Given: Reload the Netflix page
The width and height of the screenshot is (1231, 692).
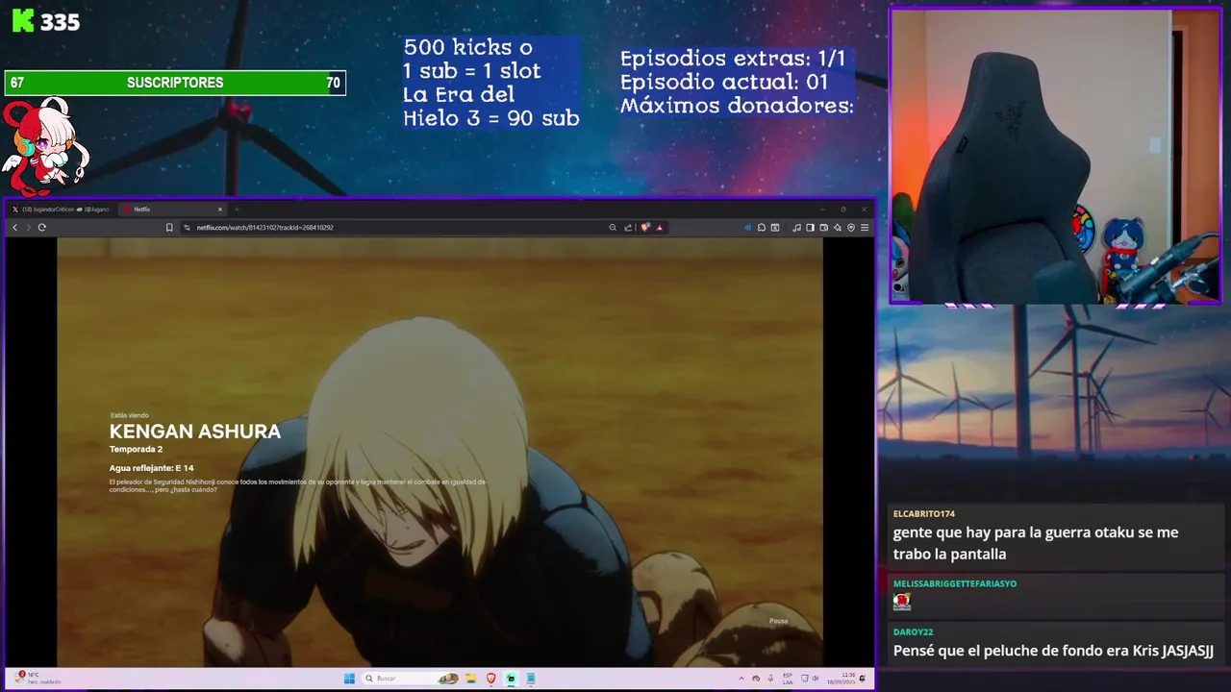Looking at the screenshot, I should click(x=41, y=228).
